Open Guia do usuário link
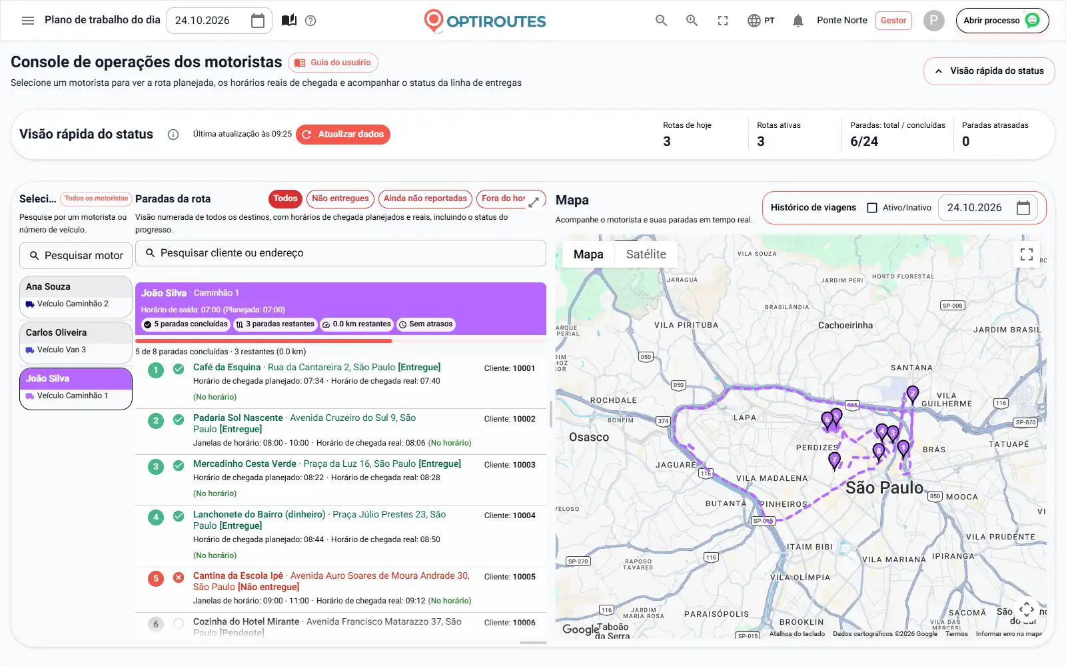The width and height of the screenshot is (1066, 666). (333, 63)
